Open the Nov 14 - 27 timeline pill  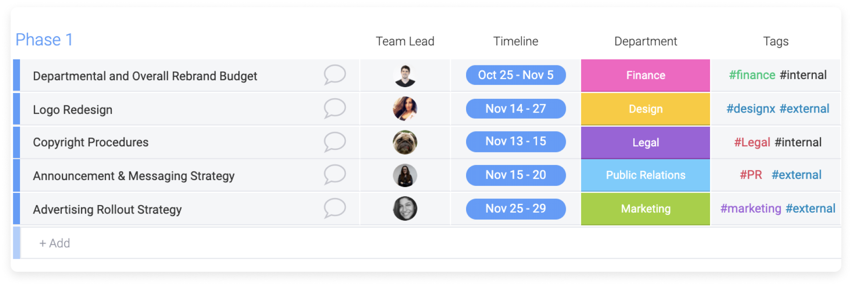(515, 109)
